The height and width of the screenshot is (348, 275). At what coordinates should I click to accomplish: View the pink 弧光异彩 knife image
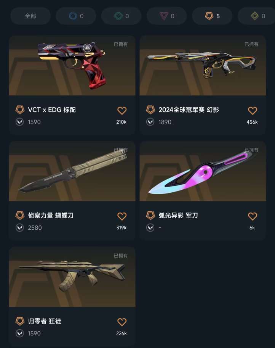tap(203, 171)
